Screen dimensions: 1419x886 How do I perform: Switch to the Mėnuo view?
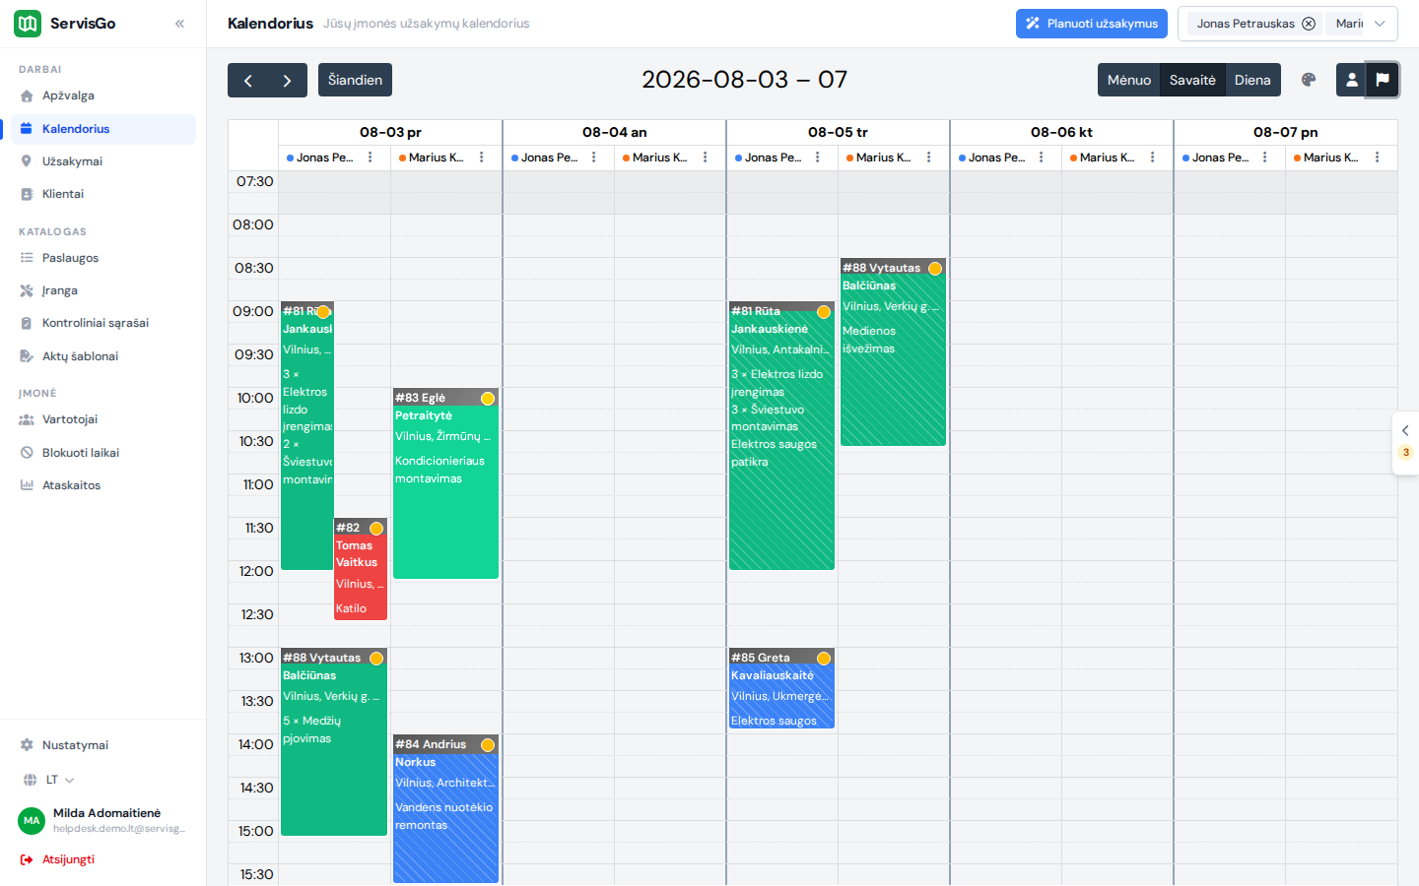[x=1129, y=80]
